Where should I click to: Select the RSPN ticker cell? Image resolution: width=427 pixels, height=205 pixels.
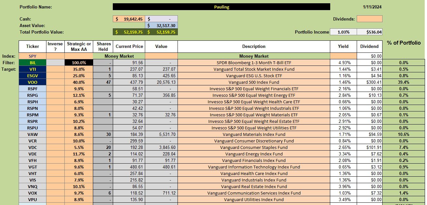[x=32, y=108]
